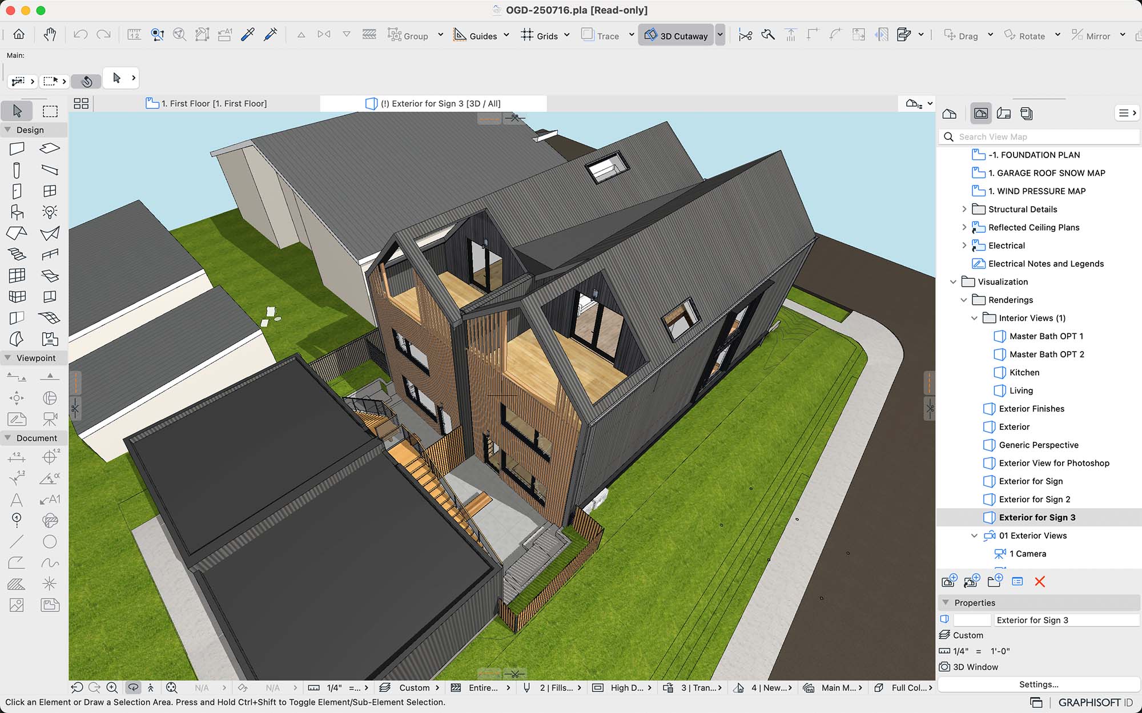This screenshot has height=713, width=1142.
Task: Collapse the Viewpoint section in the toolbox
Action: click(x=7, y=358)
